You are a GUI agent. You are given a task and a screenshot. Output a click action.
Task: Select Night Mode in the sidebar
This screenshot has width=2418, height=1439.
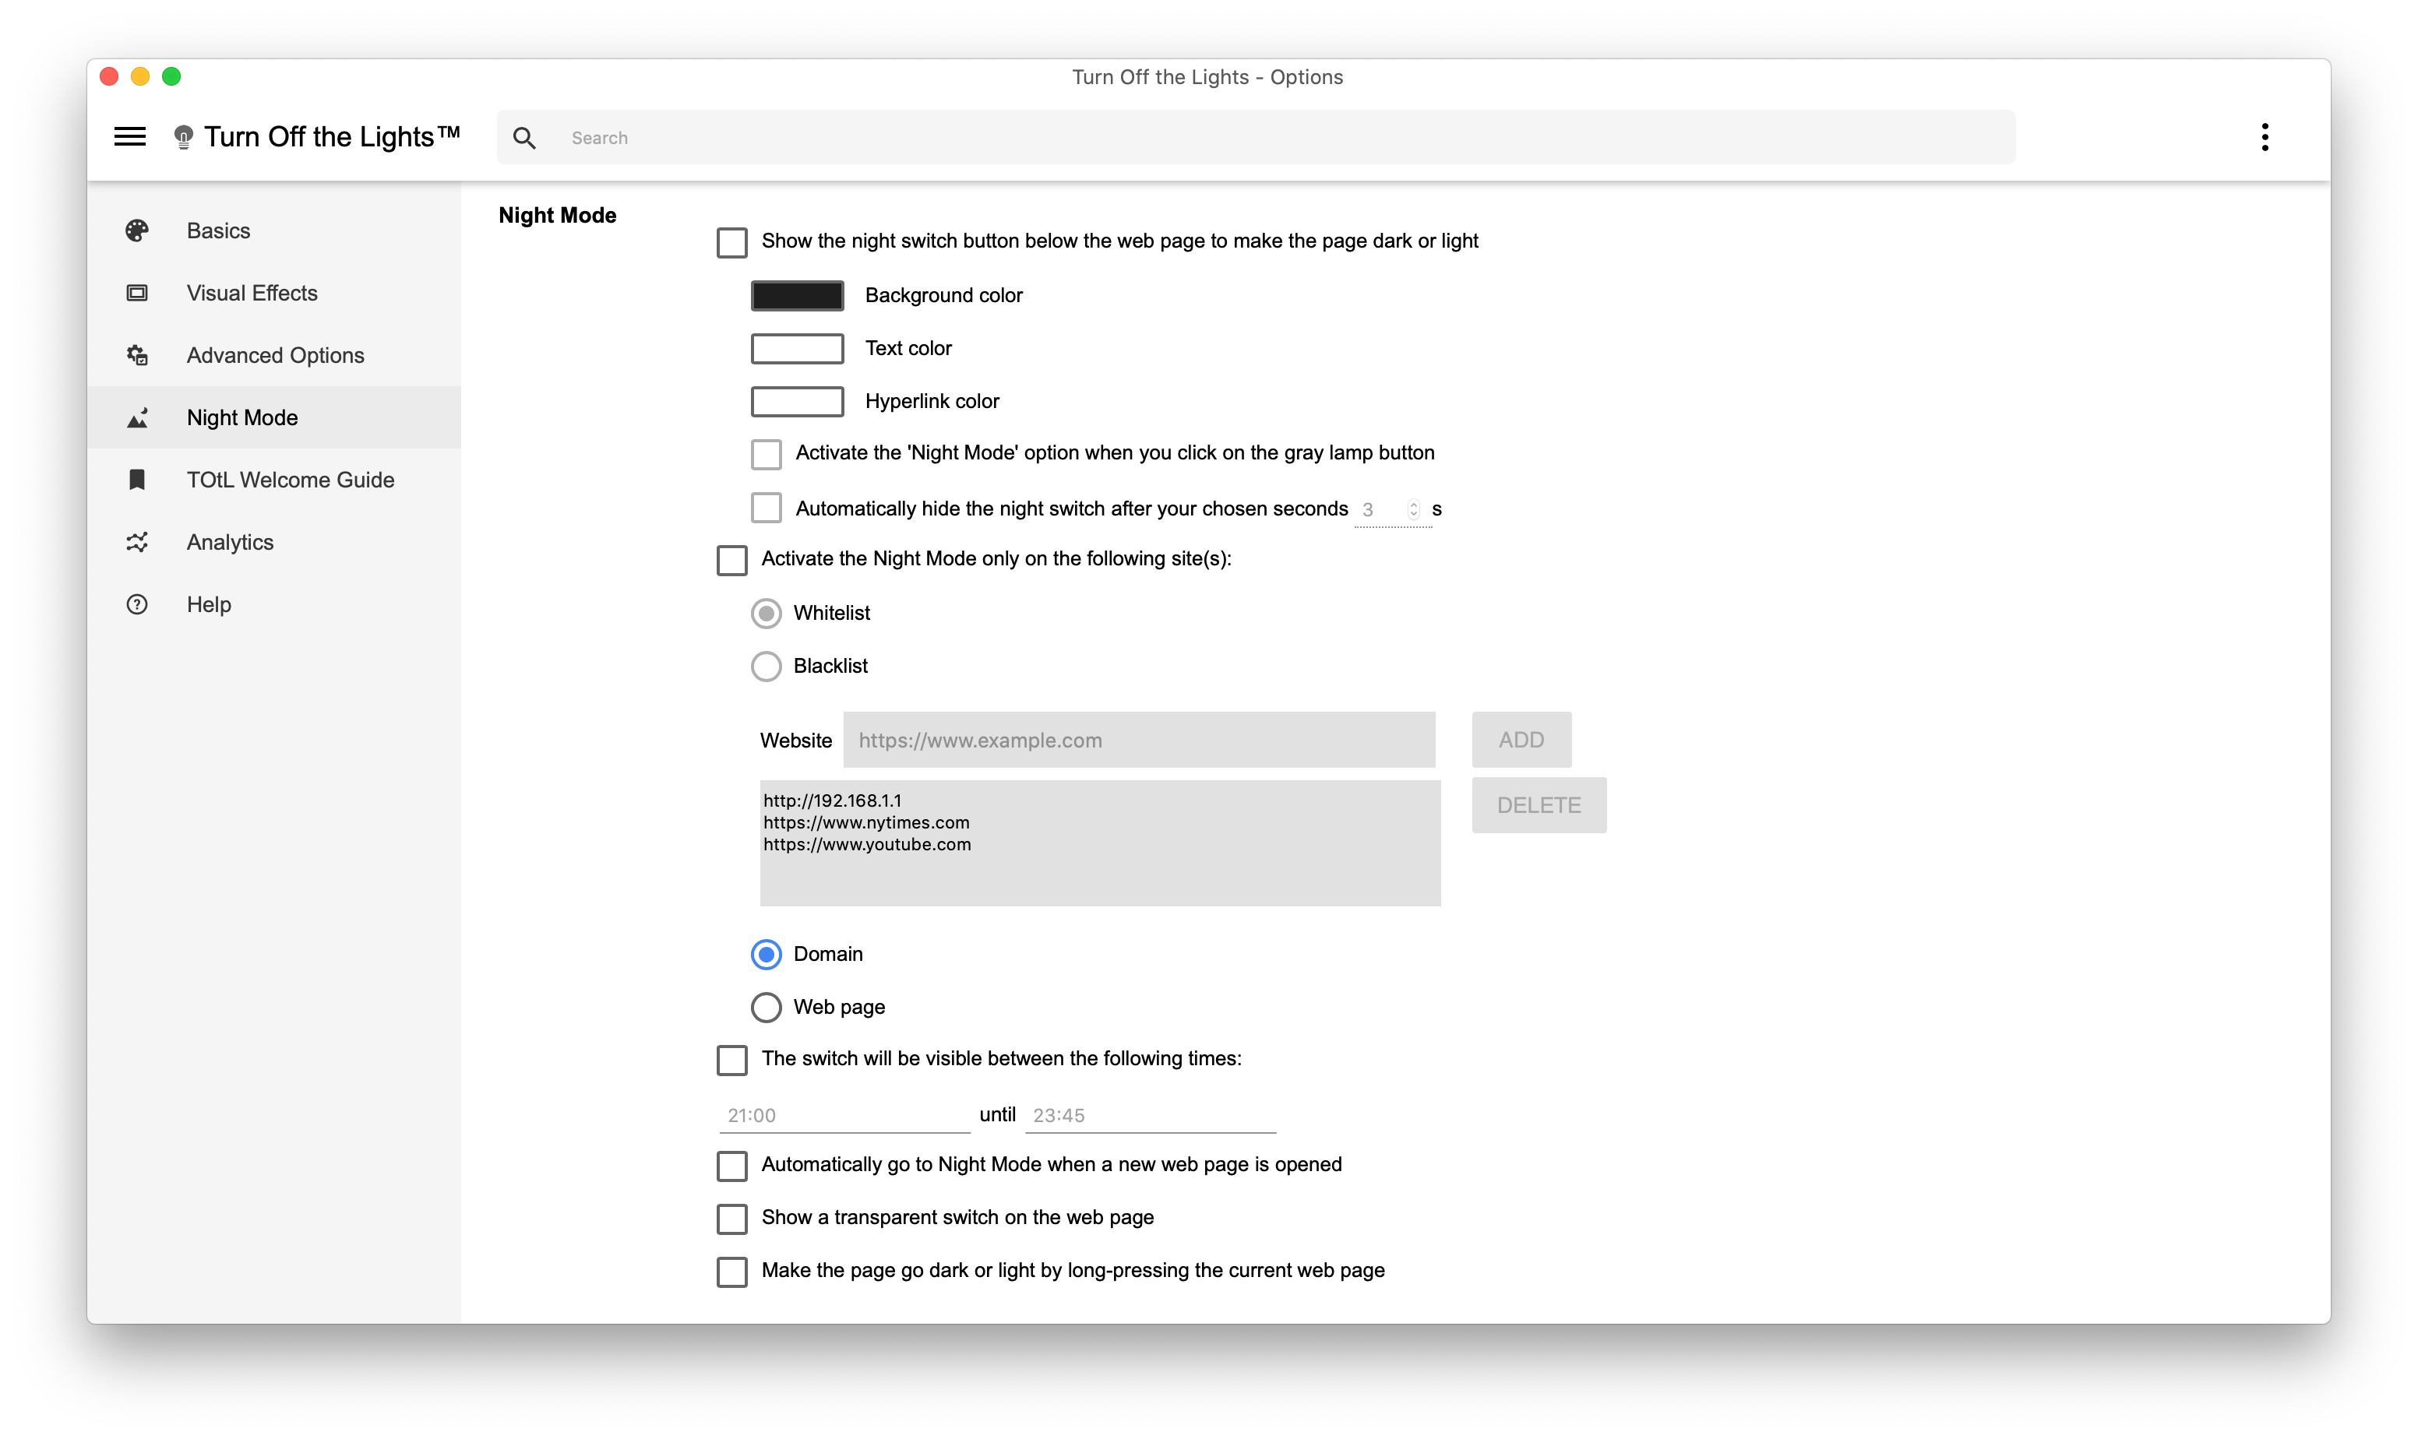(x=273, y=418)
